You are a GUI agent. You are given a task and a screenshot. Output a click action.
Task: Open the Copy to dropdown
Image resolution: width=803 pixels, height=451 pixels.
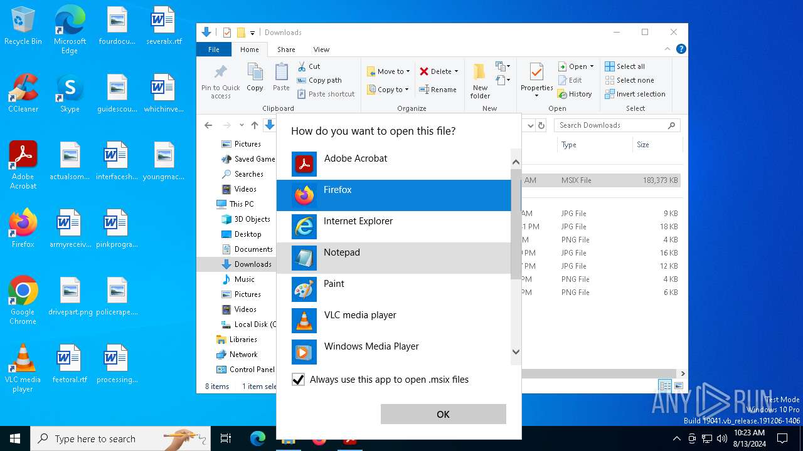388,90
